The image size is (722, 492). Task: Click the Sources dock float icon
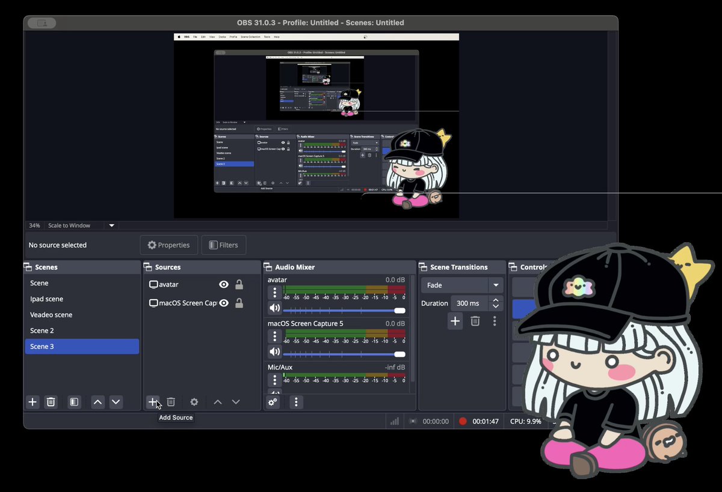[148, 267]
